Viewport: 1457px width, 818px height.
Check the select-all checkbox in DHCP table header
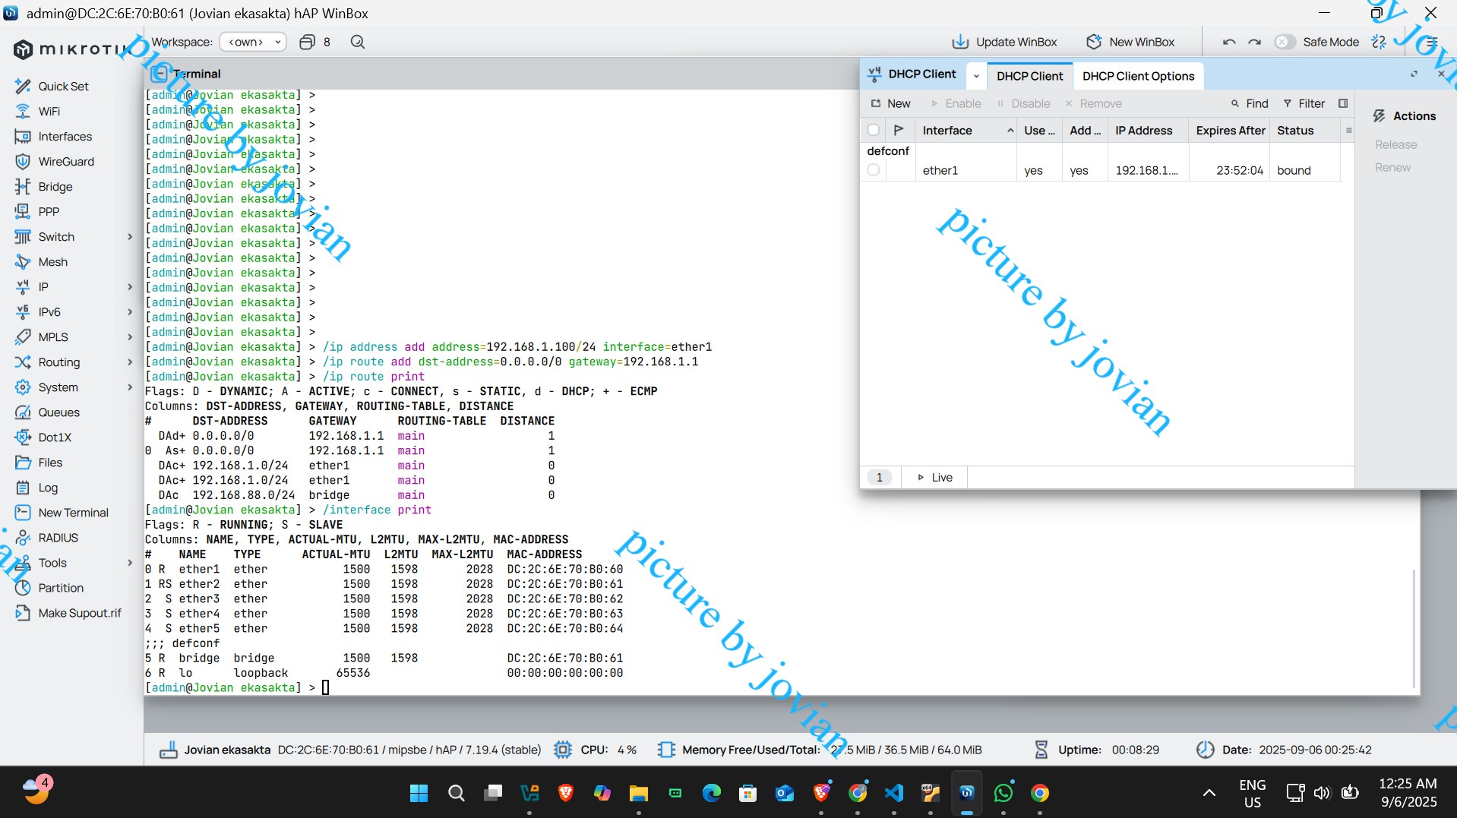pyautogui.click(x=874, y=131)
